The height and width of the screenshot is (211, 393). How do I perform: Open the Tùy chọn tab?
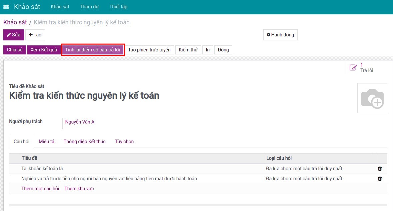click(x=124, y=142)
